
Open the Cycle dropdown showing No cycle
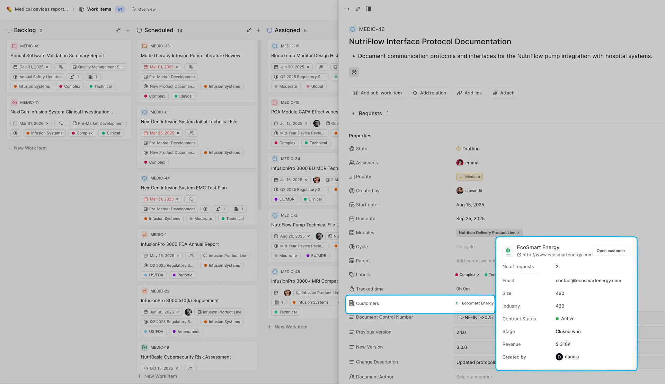tap(465, 247)
